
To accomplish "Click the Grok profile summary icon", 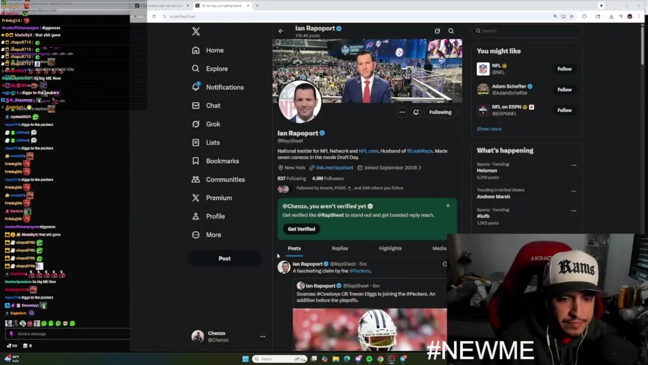I will click(x=437, y=31).
